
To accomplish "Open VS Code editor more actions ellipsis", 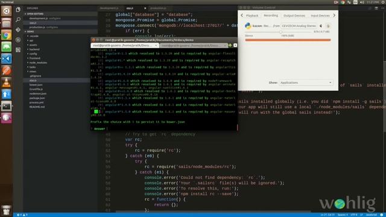I will (382, 8).
